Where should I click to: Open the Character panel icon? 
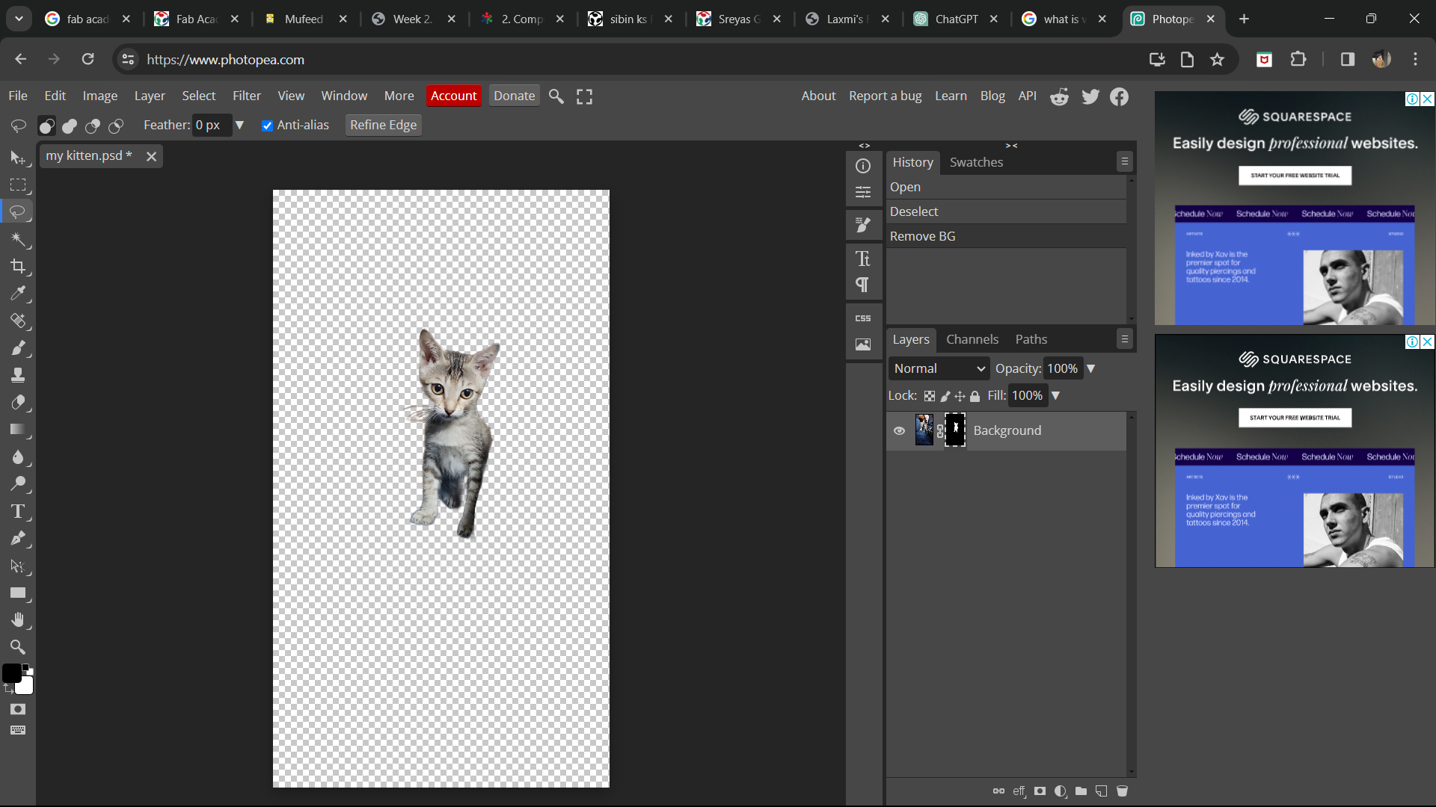tap(863, 259)
